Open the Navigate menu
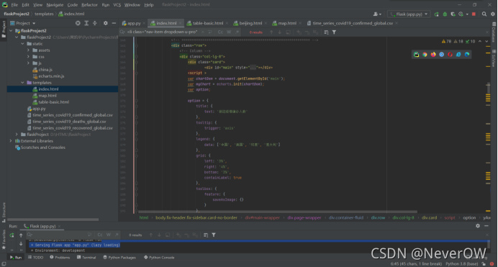The height and width of the screenshot is (267, 498). (55, 5)
